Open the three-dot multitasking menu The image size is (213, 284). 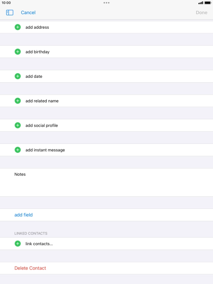(x=106, y=3)
